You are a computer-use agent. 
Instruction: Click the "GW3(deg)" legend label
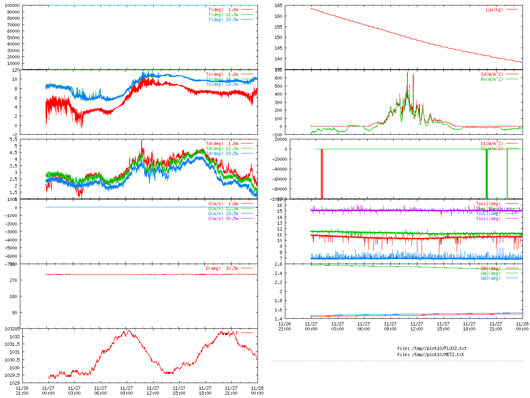coord(491,278)
